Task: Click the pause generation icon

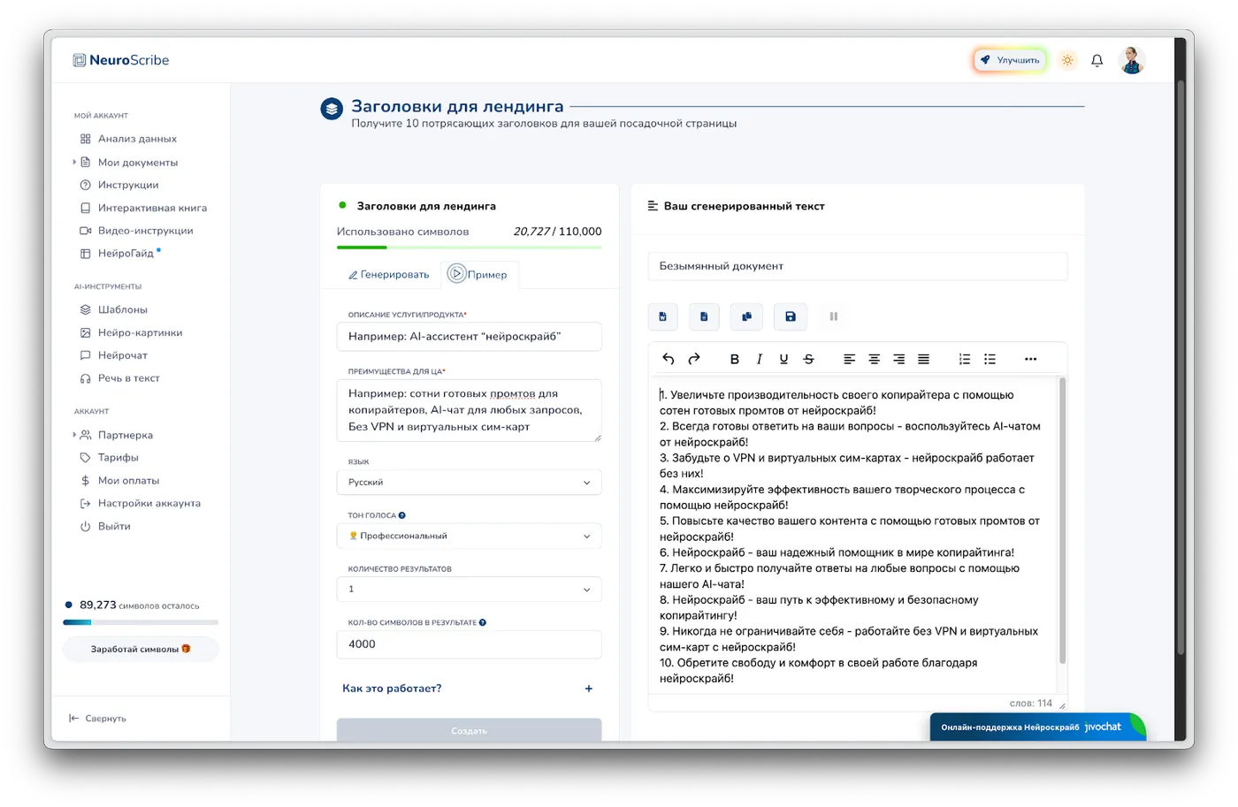Action: point(833,316)
